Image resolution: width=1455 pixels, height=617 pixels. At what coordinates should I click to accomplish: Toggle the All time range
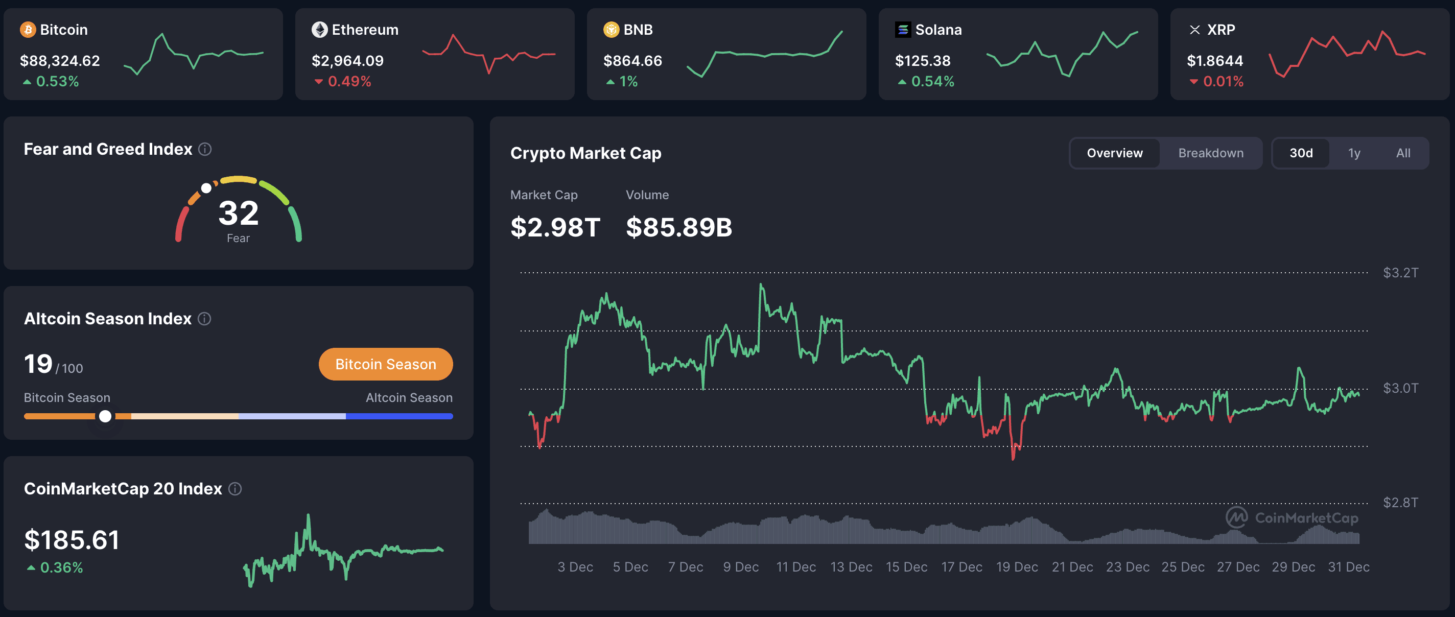pos(1403,153)
